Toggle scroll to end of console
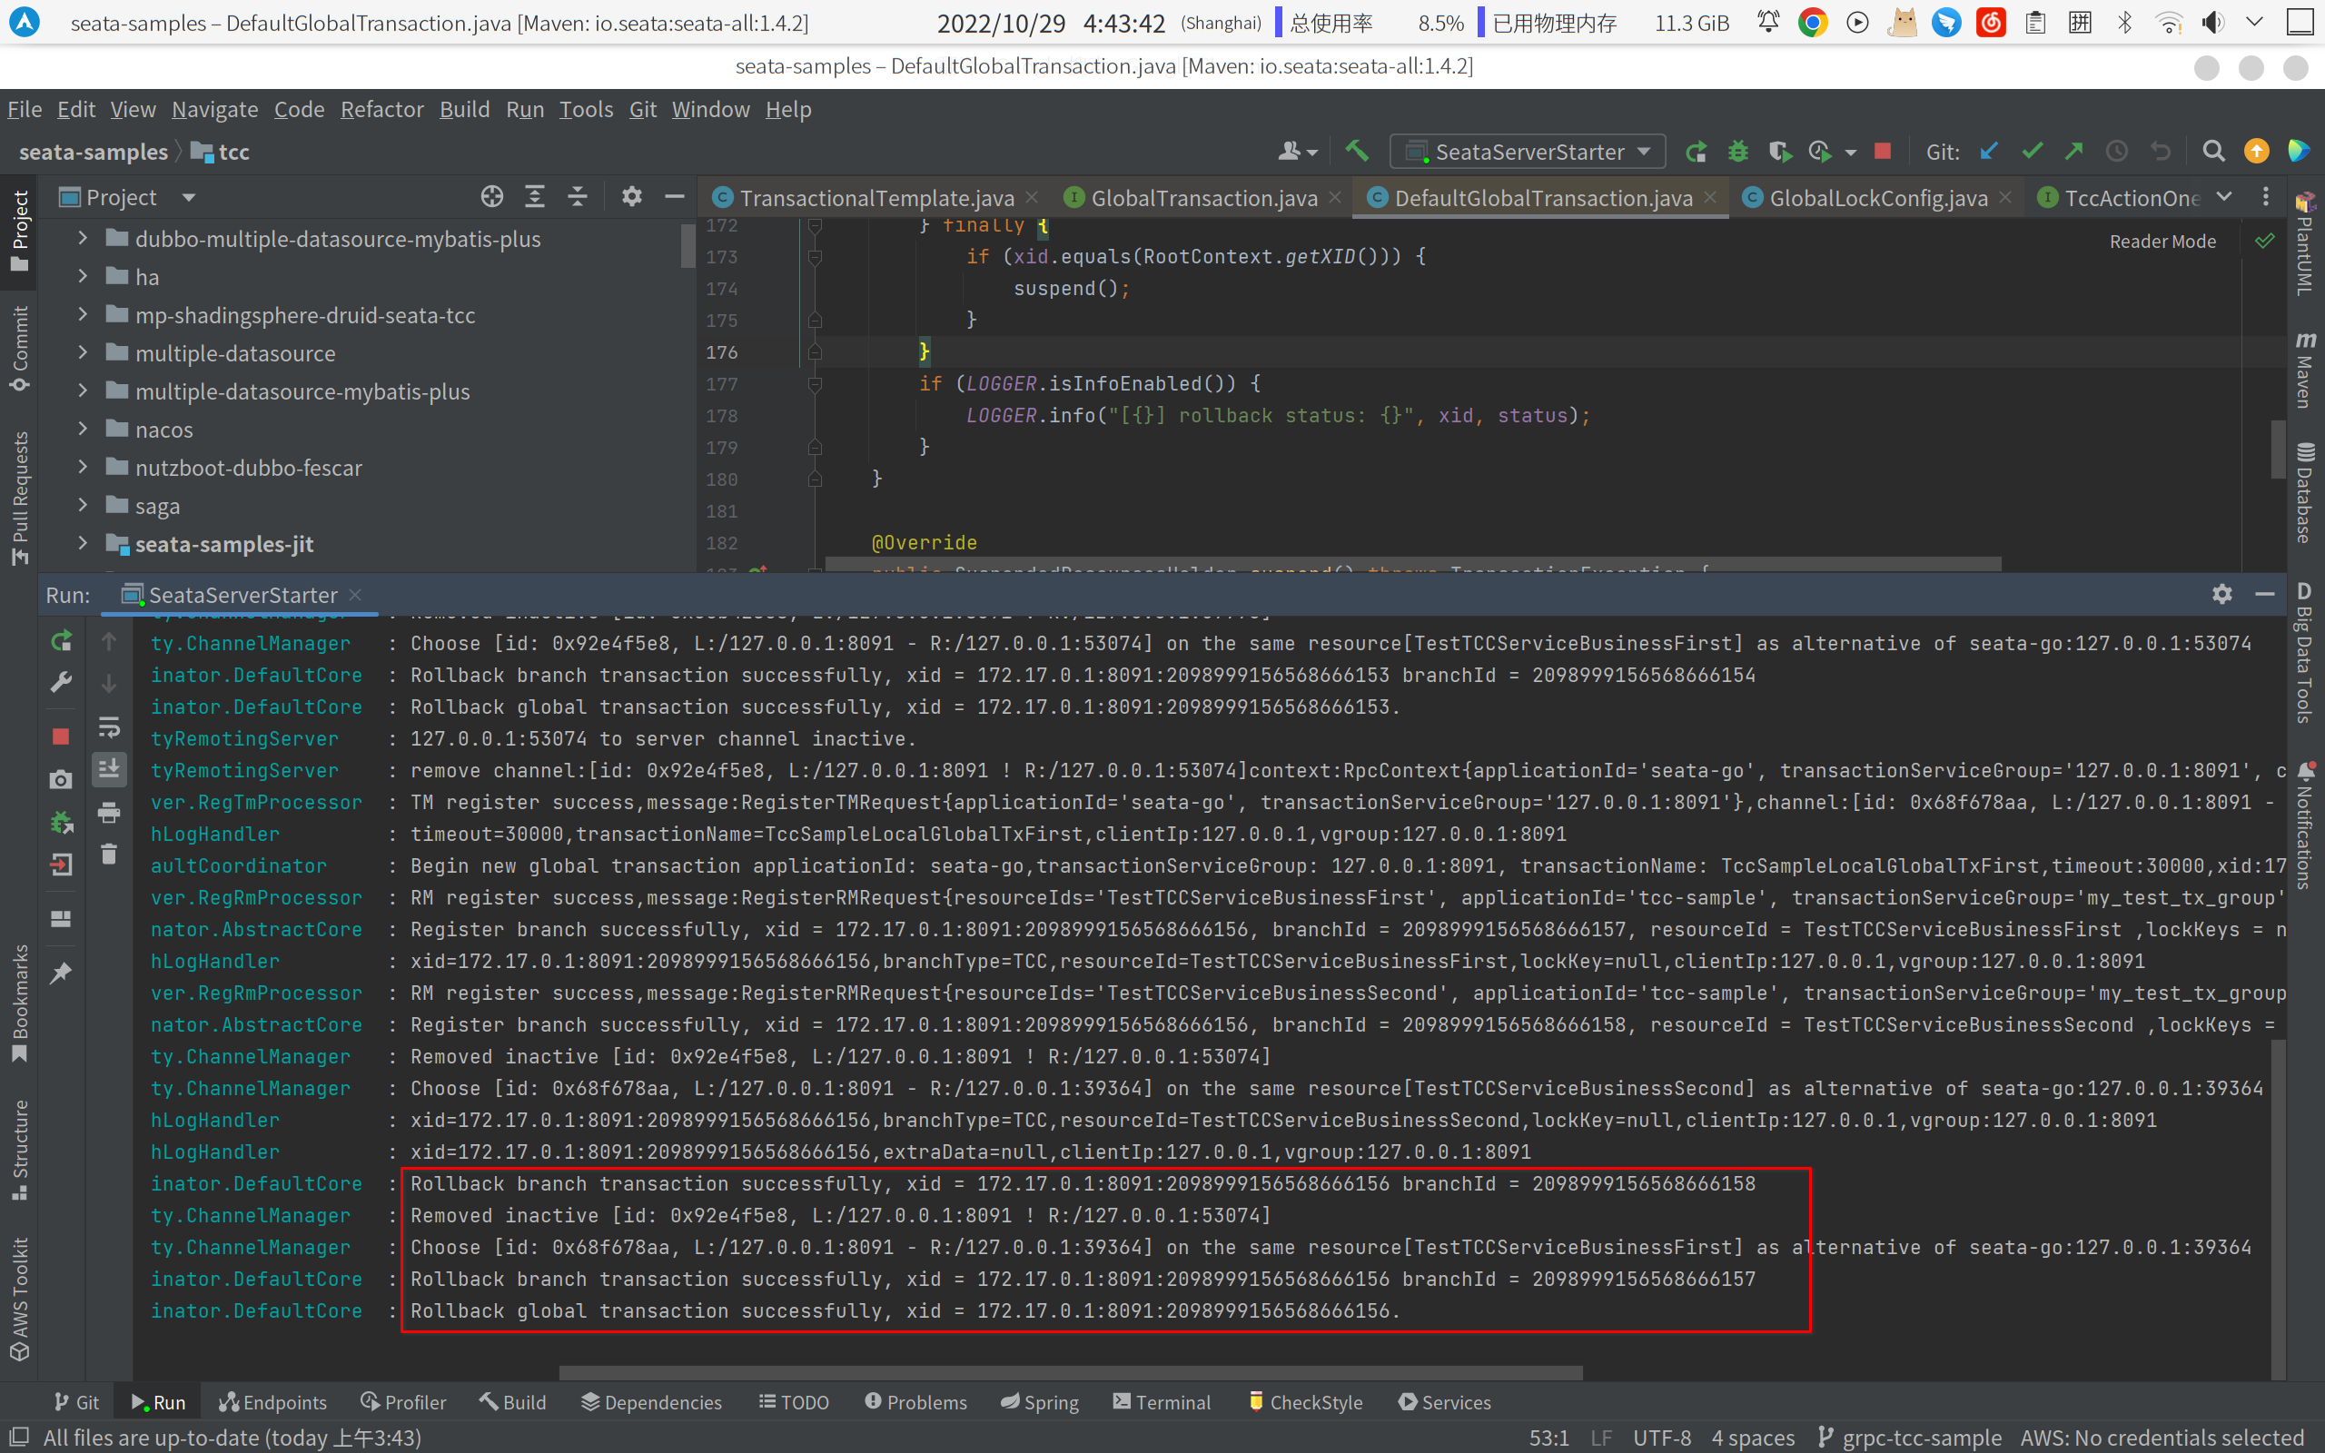The height and width of the screenshot is (1453, 2325). click(109, 769)
